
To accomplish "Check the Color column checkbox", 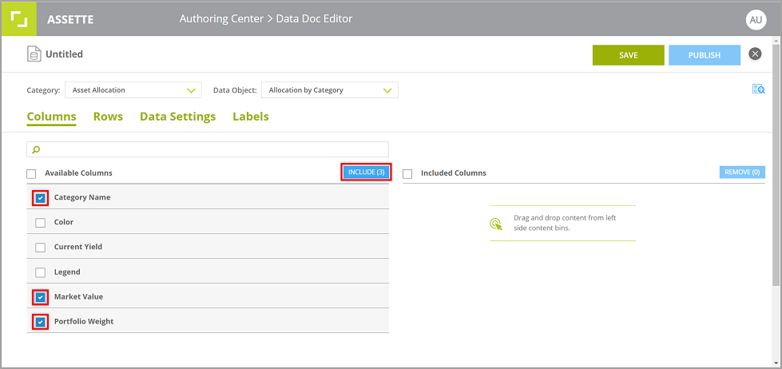I will tap(41, 223).
